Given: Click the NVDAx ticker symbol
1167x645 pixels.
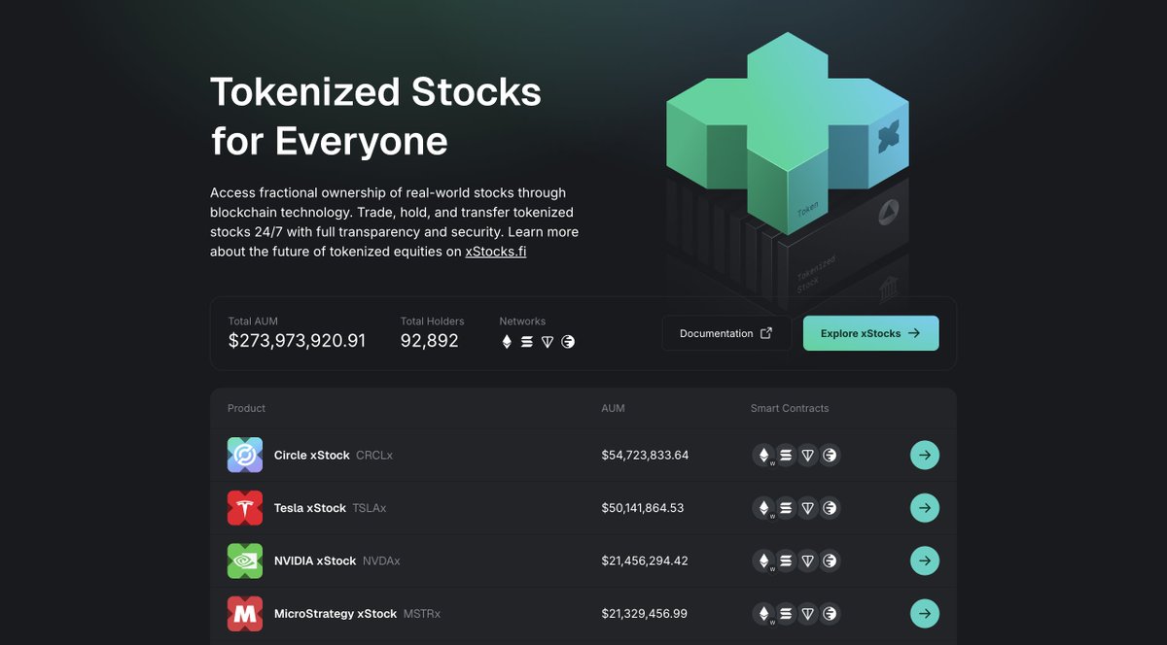Looking at the screenshot, I should click(381, 560).
